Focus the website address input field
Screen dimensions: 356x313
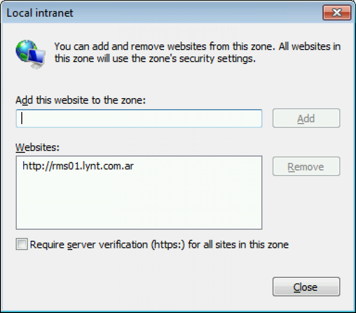[x=139, y=118]
